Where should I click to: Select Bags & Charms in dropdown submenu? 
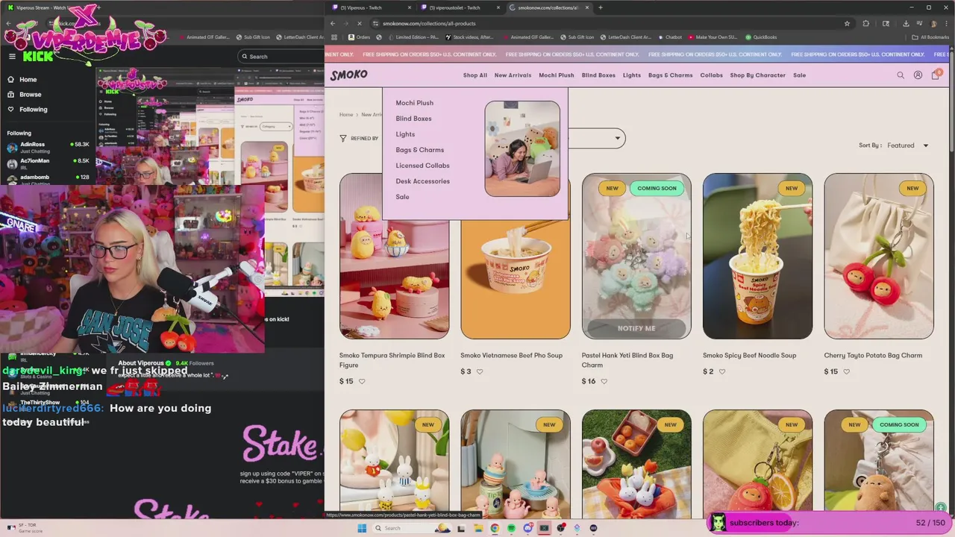coord(419,150)
